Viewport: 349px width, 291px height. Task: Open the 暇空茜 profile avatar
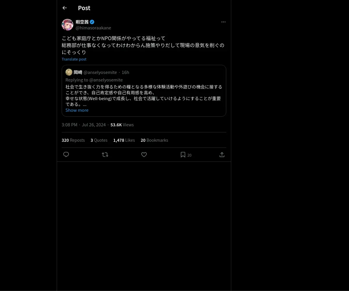pyautogui.click(x=67, y=25)
